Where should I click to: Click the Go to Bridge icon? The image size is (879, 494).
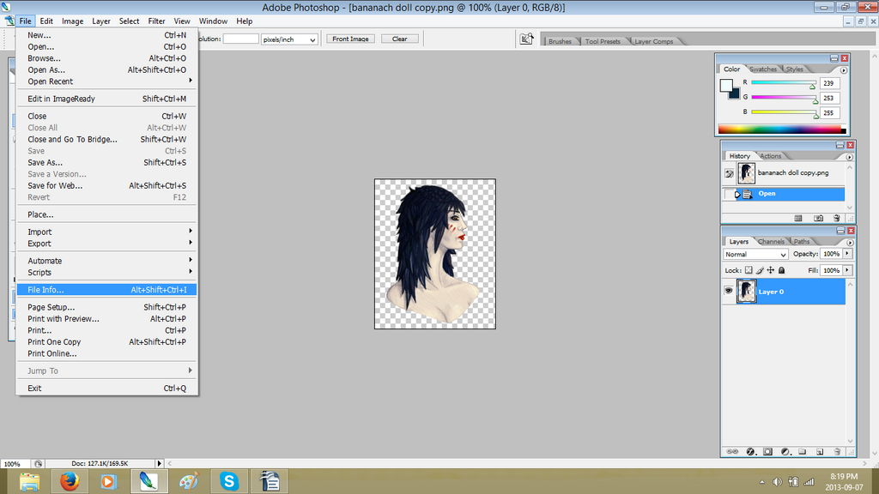[x=526, y=39]
